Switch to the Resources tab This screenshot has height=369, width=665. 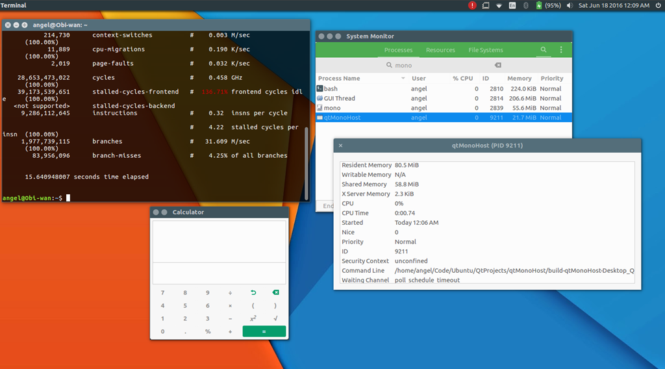[440, 50]
